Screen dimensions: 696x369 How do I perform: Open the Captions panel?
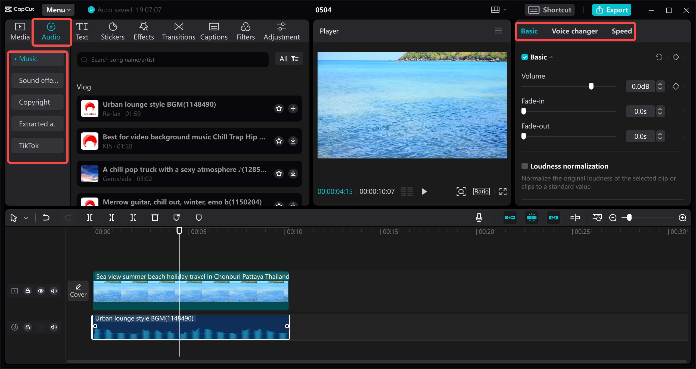tap(214, 31)
